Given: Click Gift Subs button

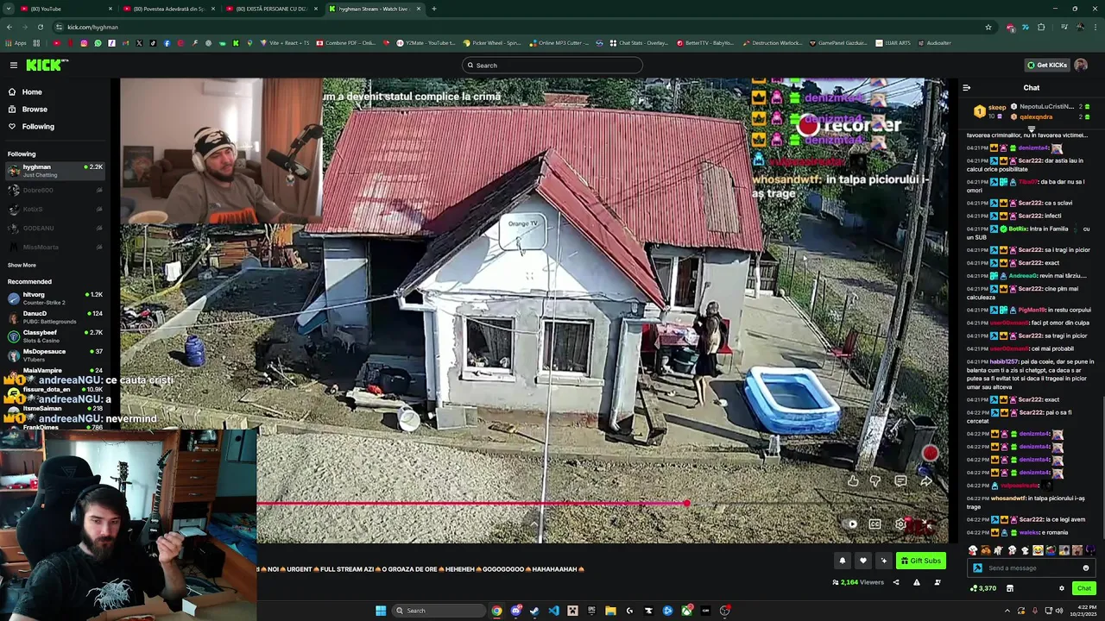Looking at the screenshot, I should click(x=920, y=561).
